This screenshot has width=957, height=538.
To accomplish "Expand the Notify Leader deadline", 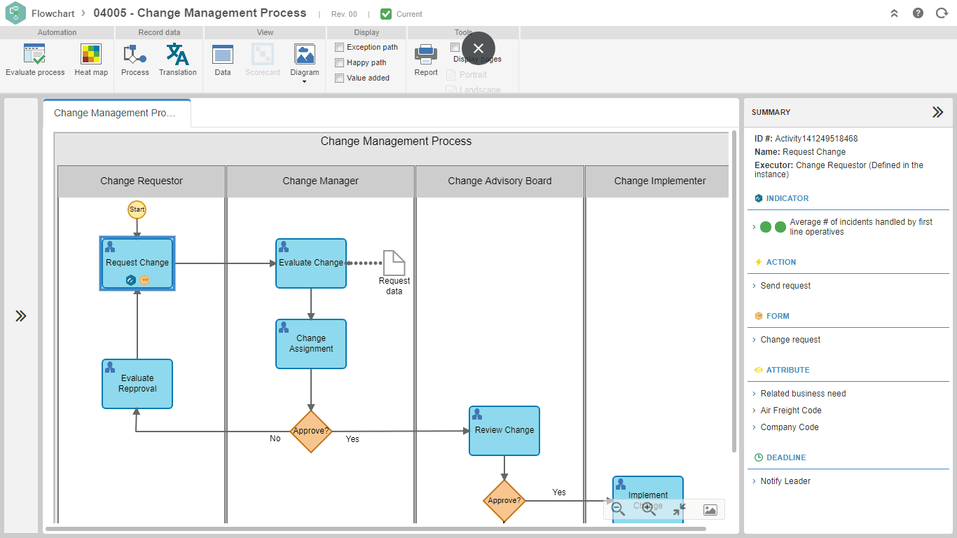I will click(755, 481).
